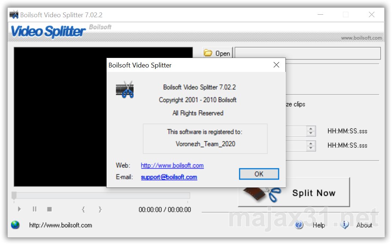Click the Voronezh_Team_2020 registered name
Viewport: 392px width, 245px height.
(x=206, y=144)
